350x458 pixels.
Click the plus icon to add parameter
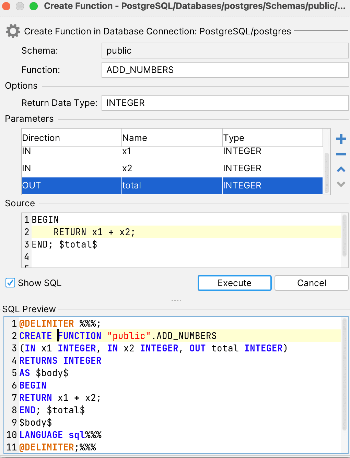[x=341, y=139]
